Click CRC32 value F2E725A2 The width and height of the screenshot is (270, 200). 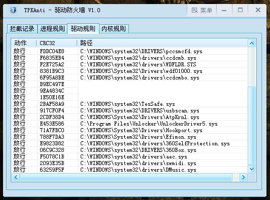click(52, 64)
